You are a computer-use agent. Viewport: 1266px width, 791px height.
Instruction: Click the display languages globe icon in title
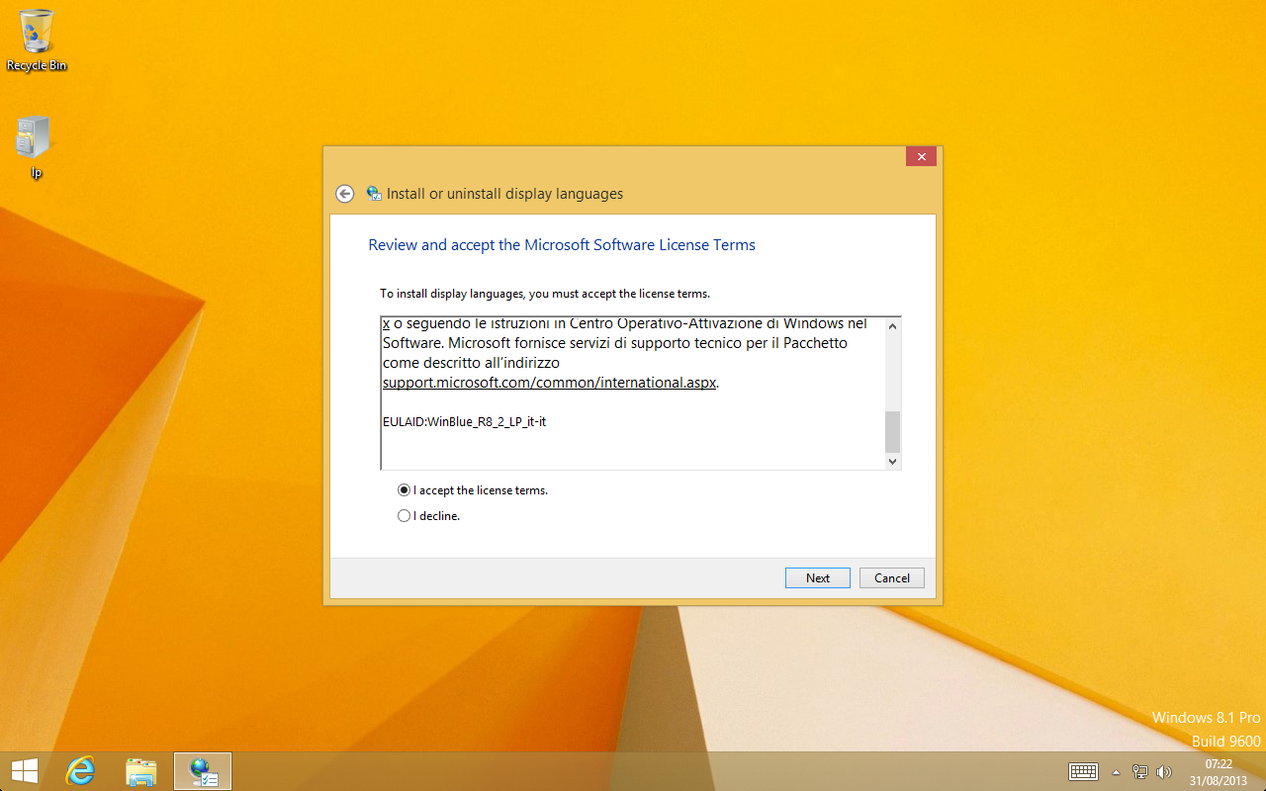[x=374, y=194]
